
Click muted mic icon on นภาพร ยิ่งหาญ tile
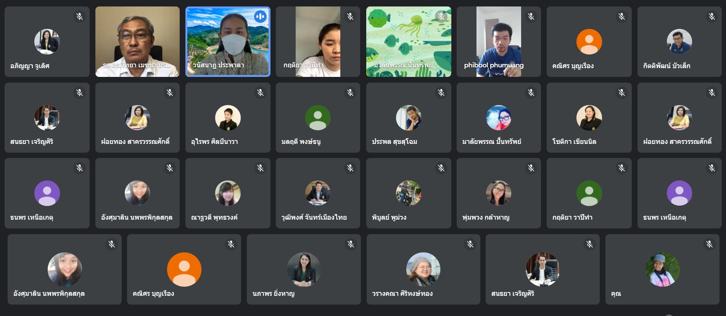point(351,244)
